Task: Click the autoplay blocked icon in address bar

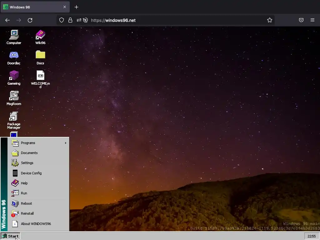Action: coord(86,20)
